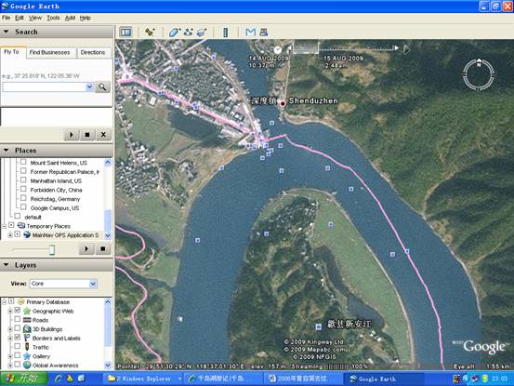Toggle the Traffic layer checkbox

18,346
